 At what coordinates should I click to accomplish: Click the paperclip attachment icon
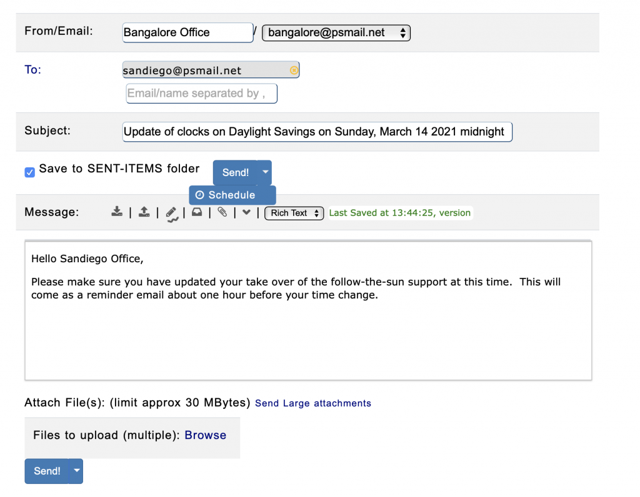tap(222, 212)
